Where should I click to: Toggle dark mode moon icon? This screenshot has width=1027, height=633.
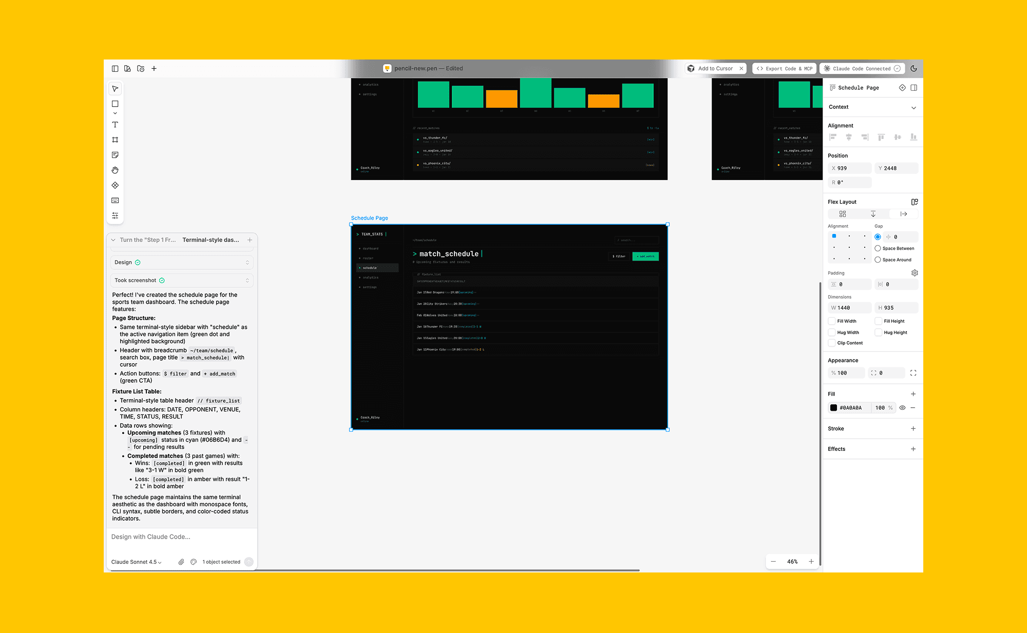[x=914, y=68]
